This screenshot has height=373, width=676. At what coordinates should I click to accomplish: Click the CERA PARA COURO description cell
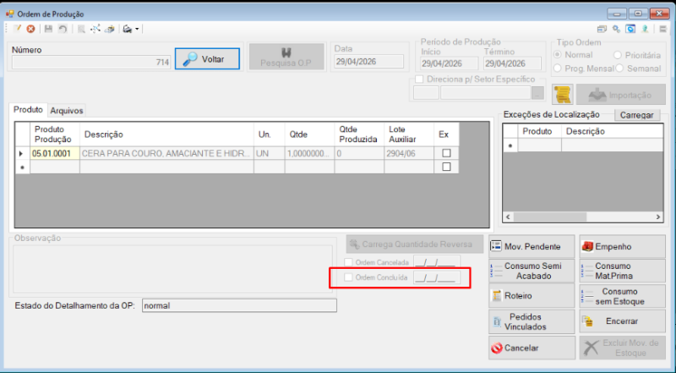point(166,153)
